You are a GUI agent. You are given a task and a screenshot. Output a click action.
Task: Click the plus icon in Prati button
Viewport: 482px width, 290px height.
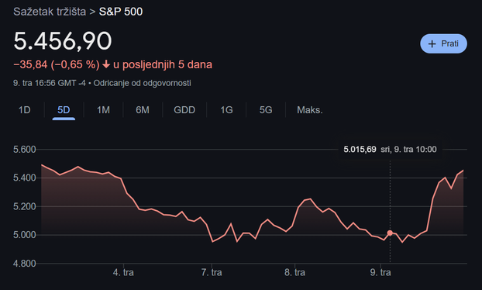coord(432,44)
